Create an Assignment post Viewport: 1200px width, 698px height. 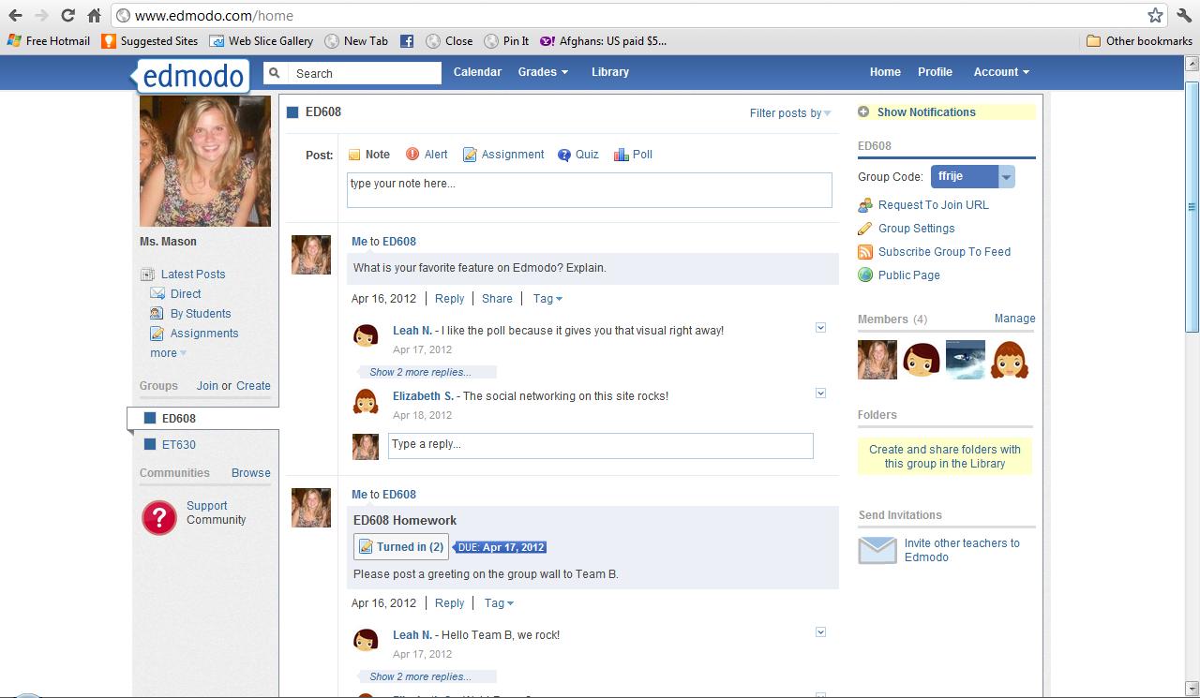point(503,154)
